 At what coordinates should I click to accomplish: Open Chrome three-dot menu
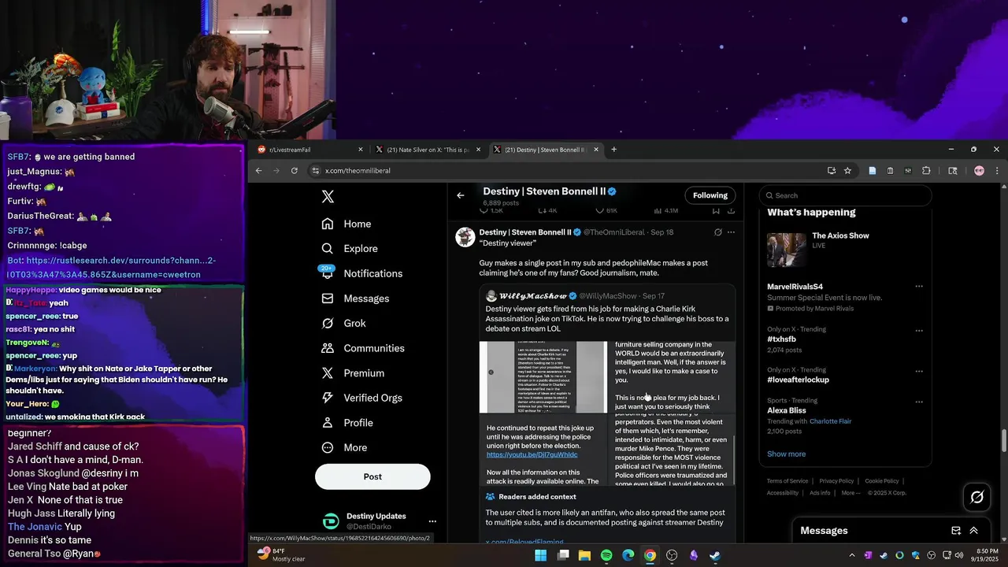click(x=997, y=171)
